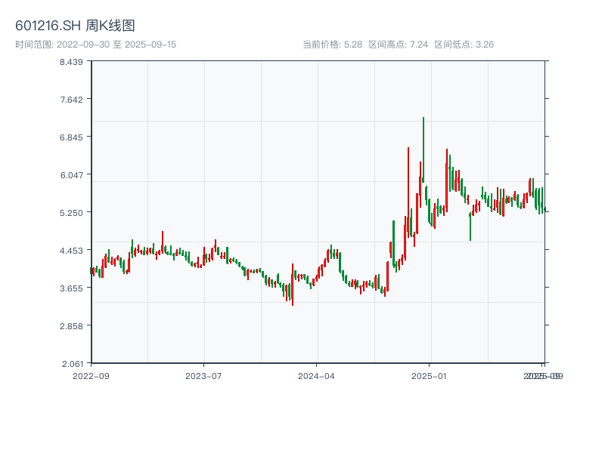Click the 601216.SH 周K线图 chart title
This screenshot has width=605, height=453.
(x=75, y=26)
